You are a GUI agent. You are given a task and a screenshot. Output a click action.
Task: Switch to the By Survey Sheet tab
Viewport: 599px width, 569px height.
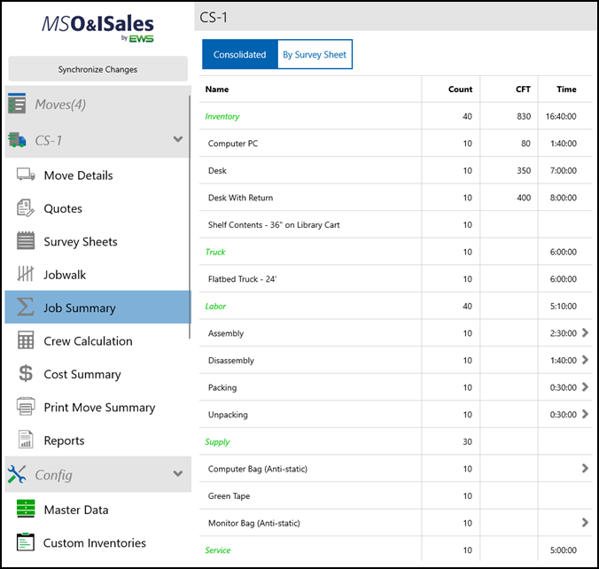pyautogui.click(x=315, y=55)
